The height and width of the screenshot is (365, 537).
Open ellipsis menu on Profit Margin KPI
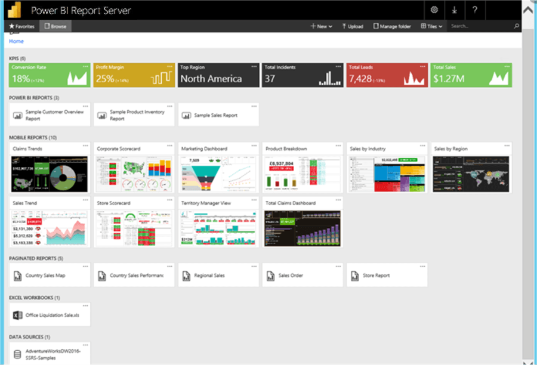(169, 66)
